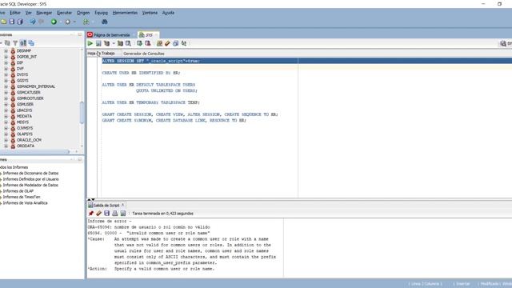The height and width of the screenshot is (288, 512).
Task: Click the Undo arrow icon in main toolbar
Action: [33, 22]
